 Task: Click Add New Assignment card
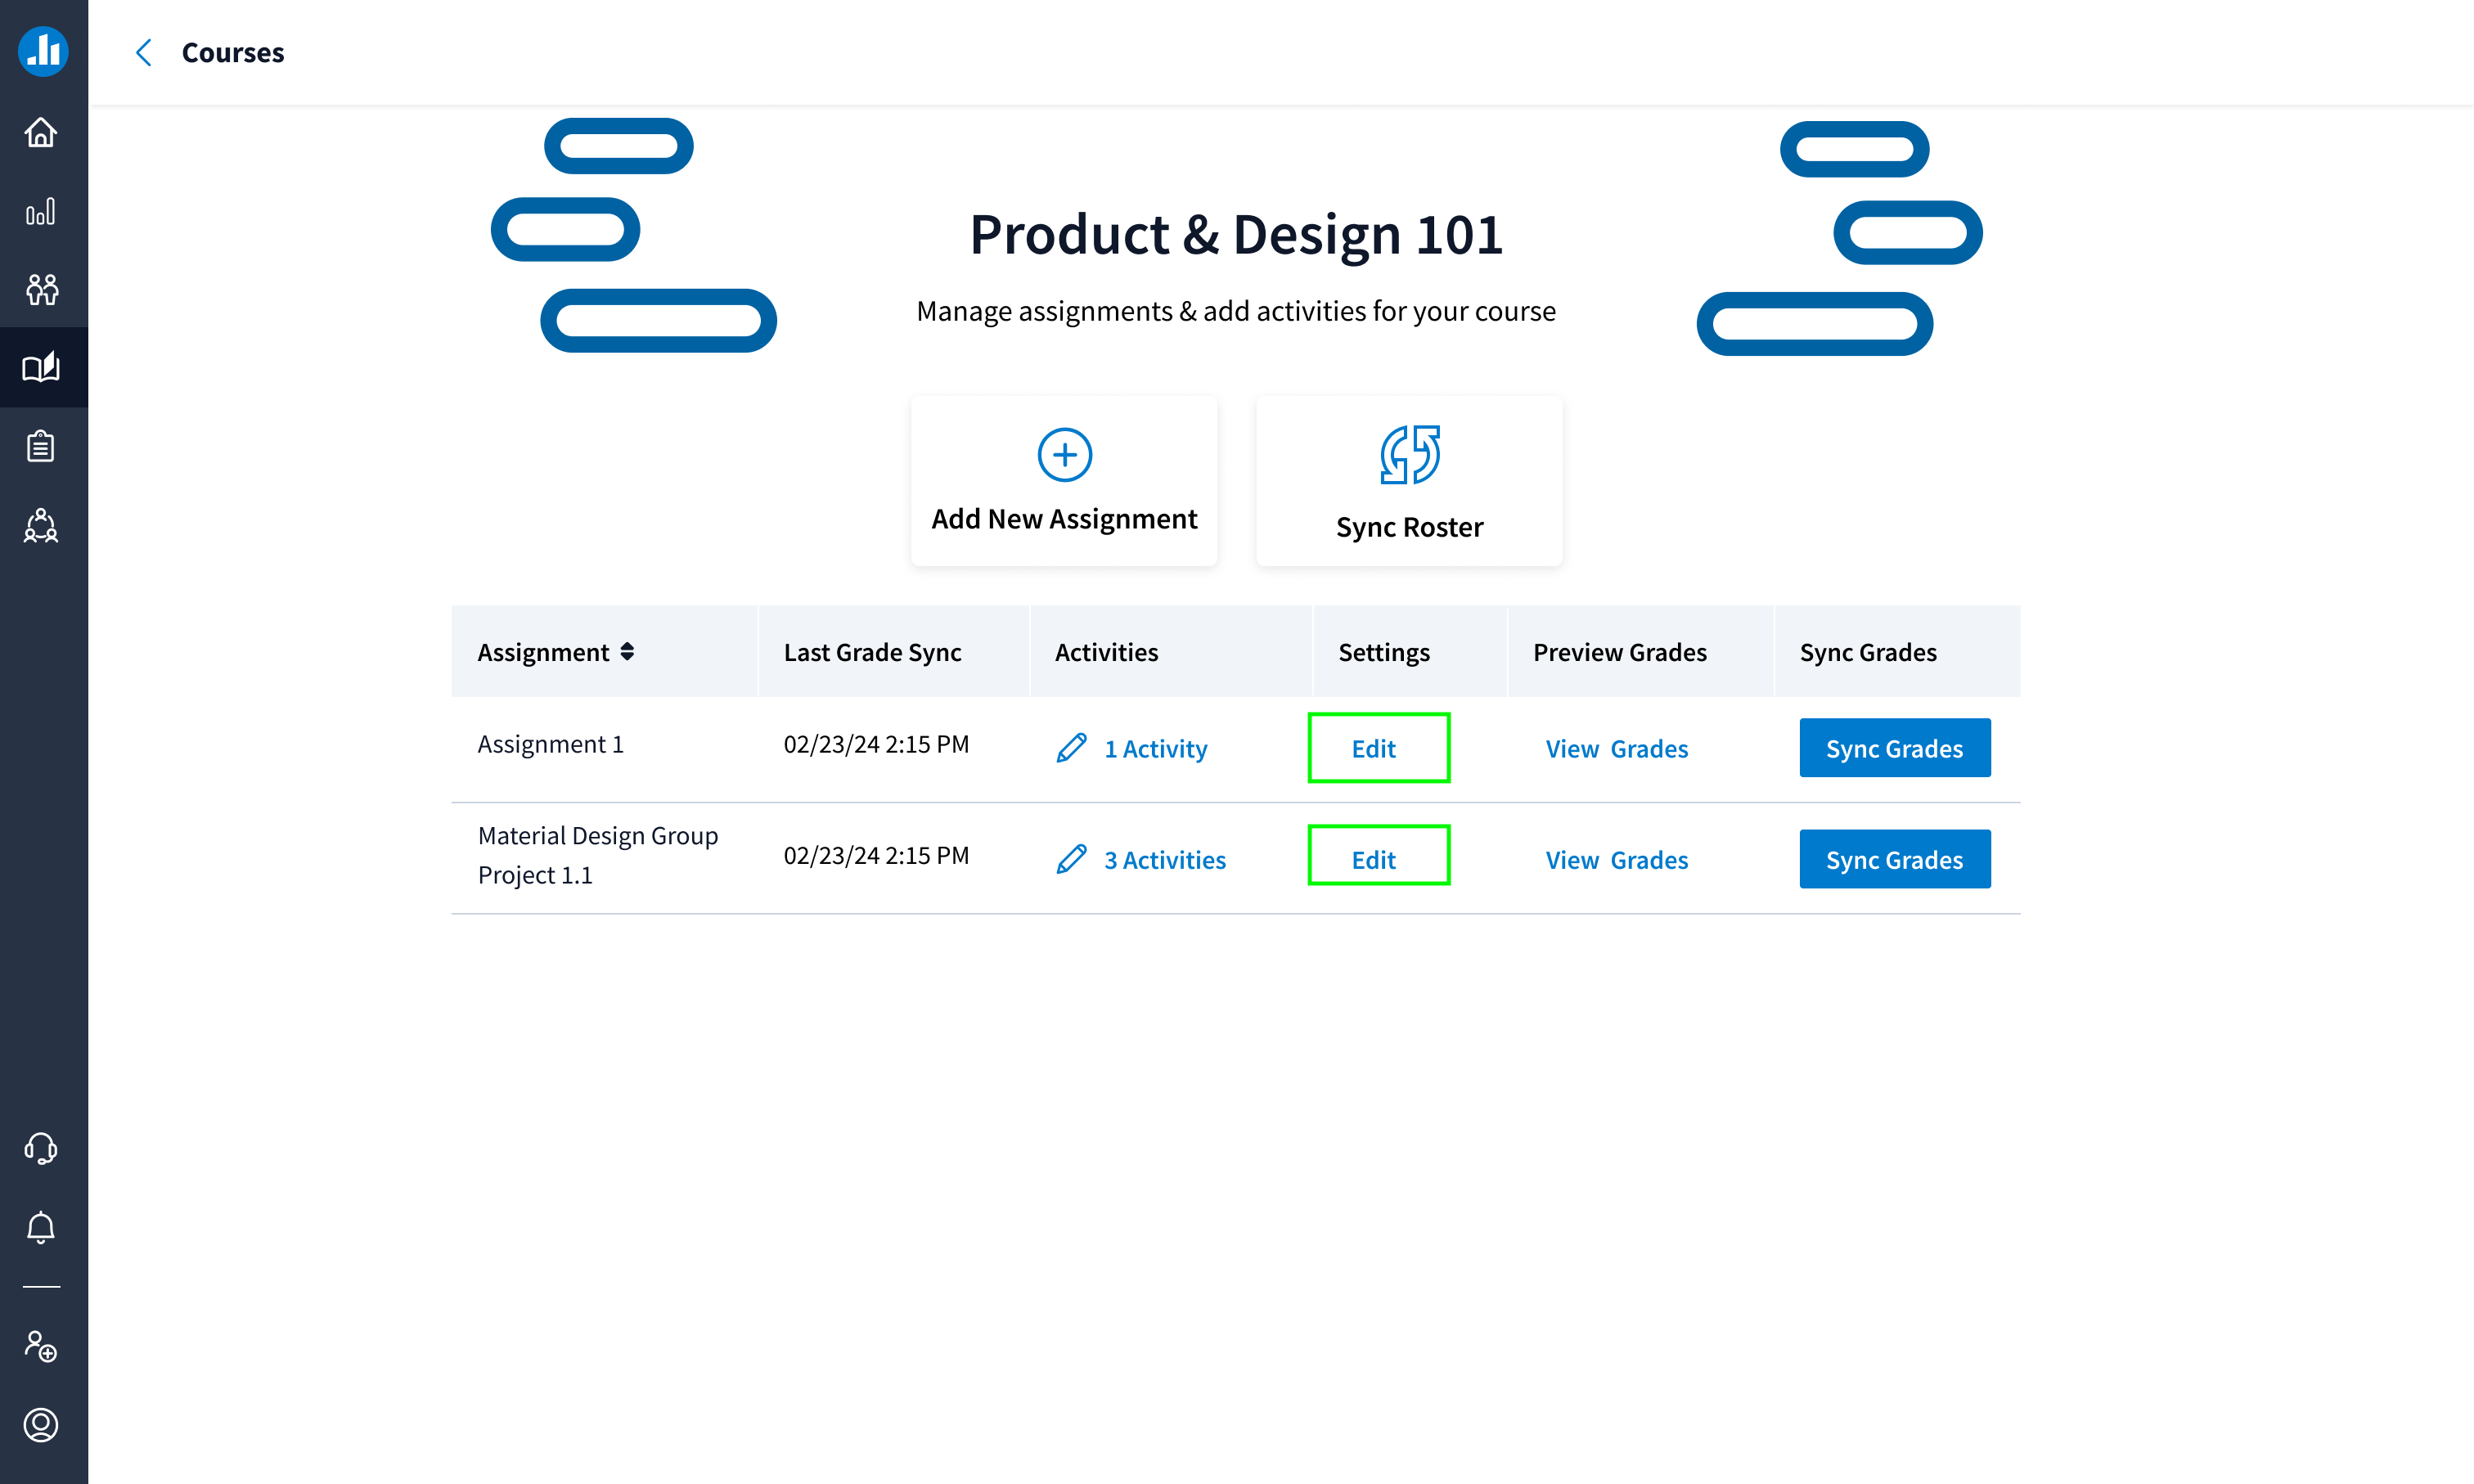coord(1064,481)
